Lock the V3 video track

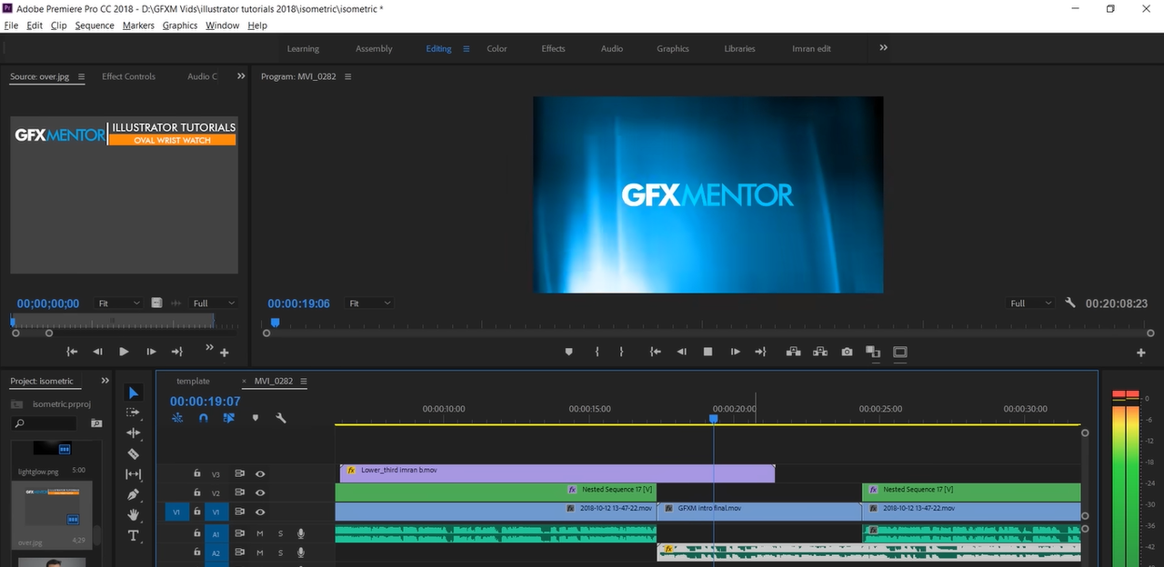click(196, 473)
